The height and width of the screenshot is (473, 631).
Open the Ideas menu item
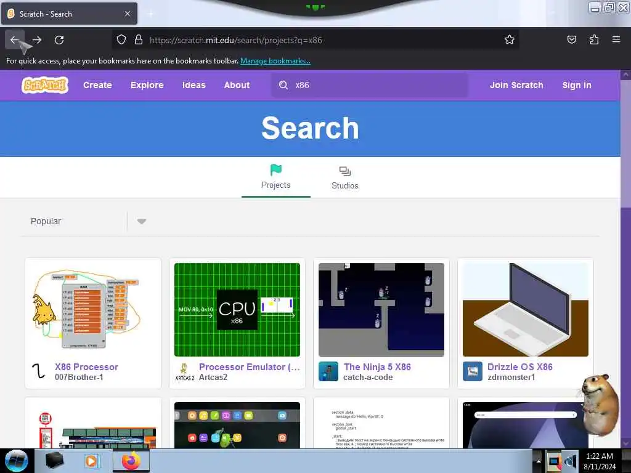(193, 85)
